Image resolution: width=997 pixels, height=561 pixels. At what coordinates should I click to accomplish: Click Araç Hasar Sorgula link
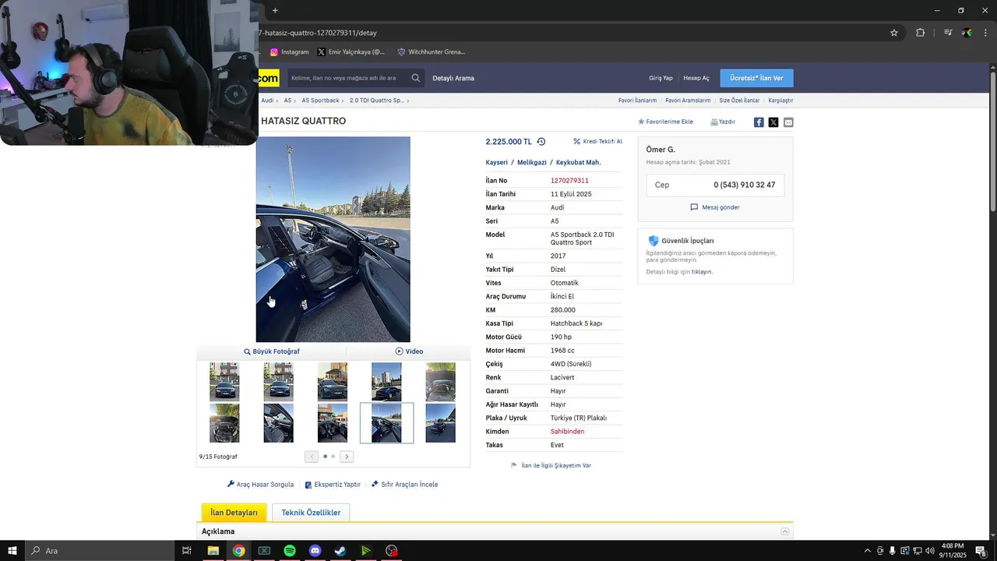260,485
